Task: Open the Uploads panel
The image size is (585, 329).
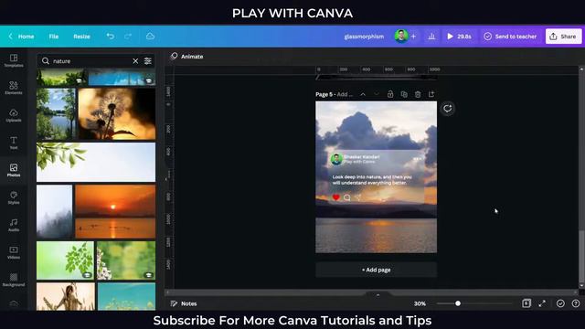Action: click(x=14, y=115)
